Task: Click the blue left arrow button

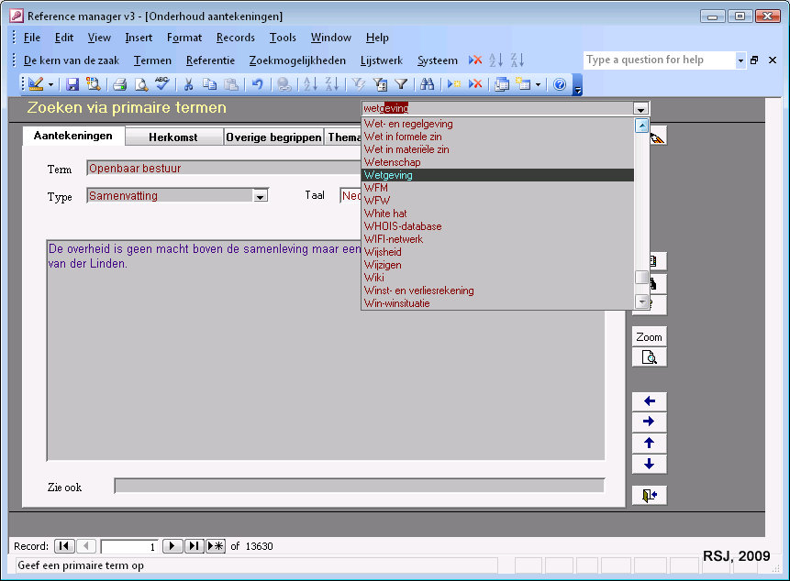Action: 649,401
